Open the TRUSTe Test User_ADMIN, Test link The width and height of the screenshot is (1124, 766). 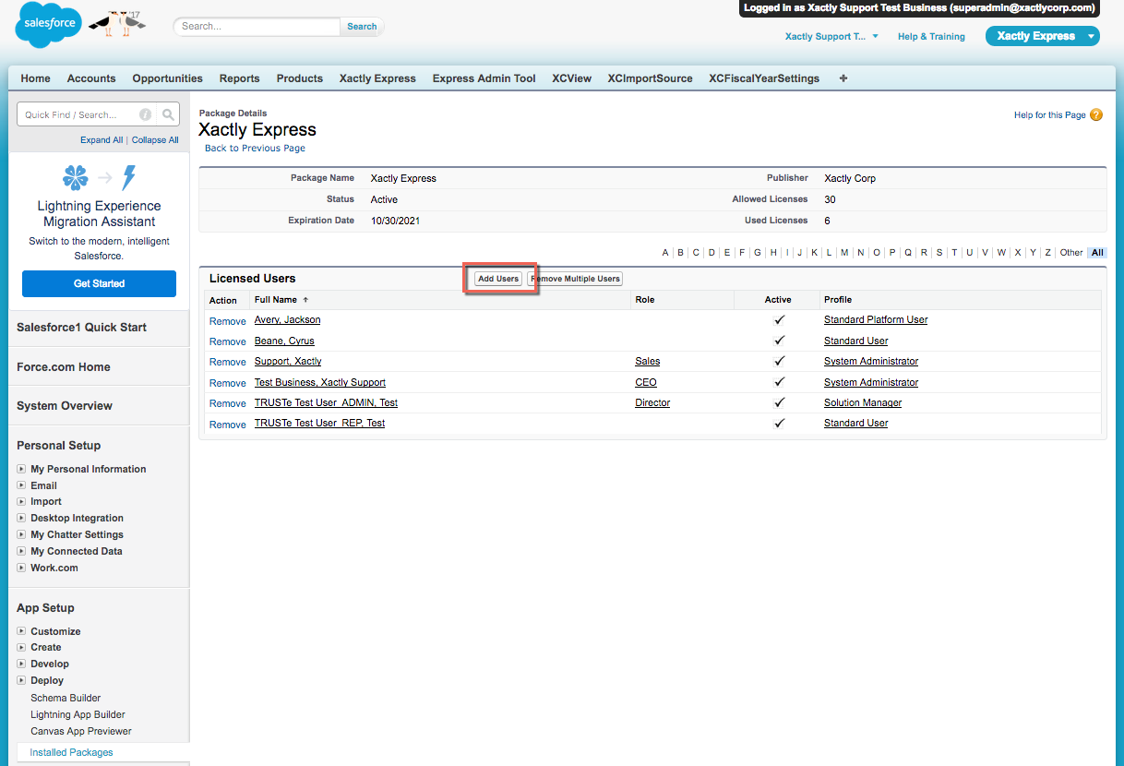click(x=326, y=402)
